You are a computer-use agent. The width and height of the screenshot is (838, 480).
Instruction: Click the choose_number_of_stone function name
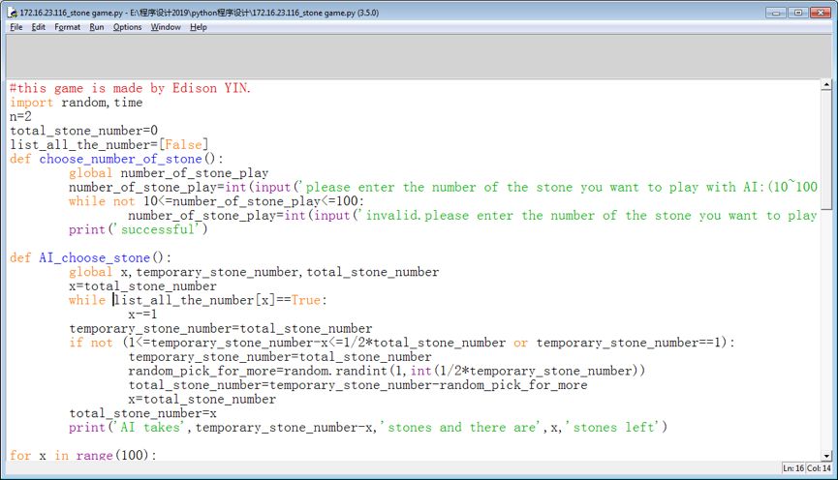pyautogui.click(x=121, y=159)
